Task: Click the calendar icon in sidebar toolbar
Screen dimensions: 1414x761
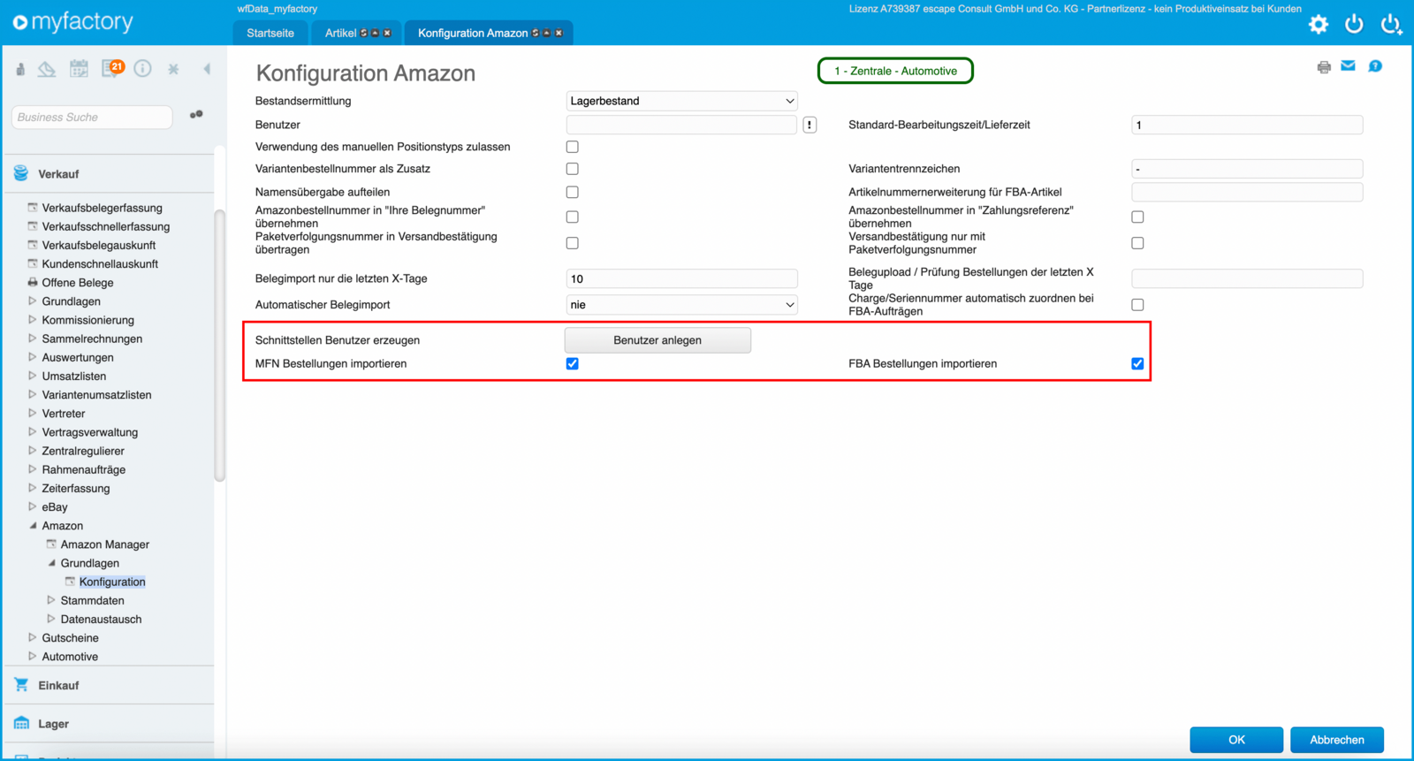Action: [x=79, y=68]
